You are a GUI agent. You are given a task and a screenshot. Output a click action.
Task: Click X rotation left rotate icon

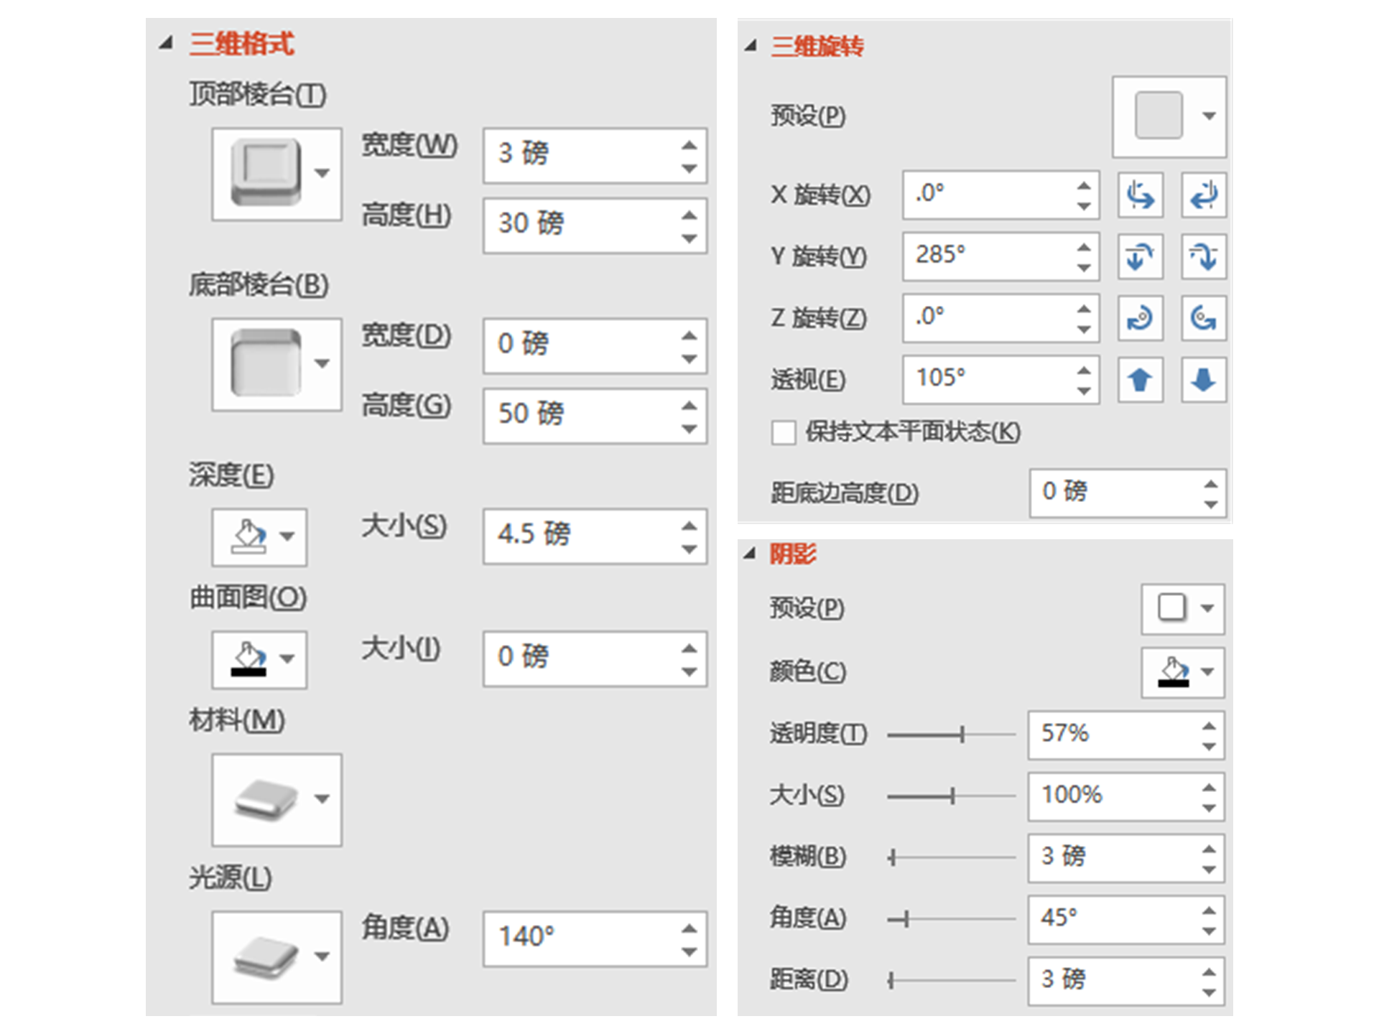(x=1140, y=195)
